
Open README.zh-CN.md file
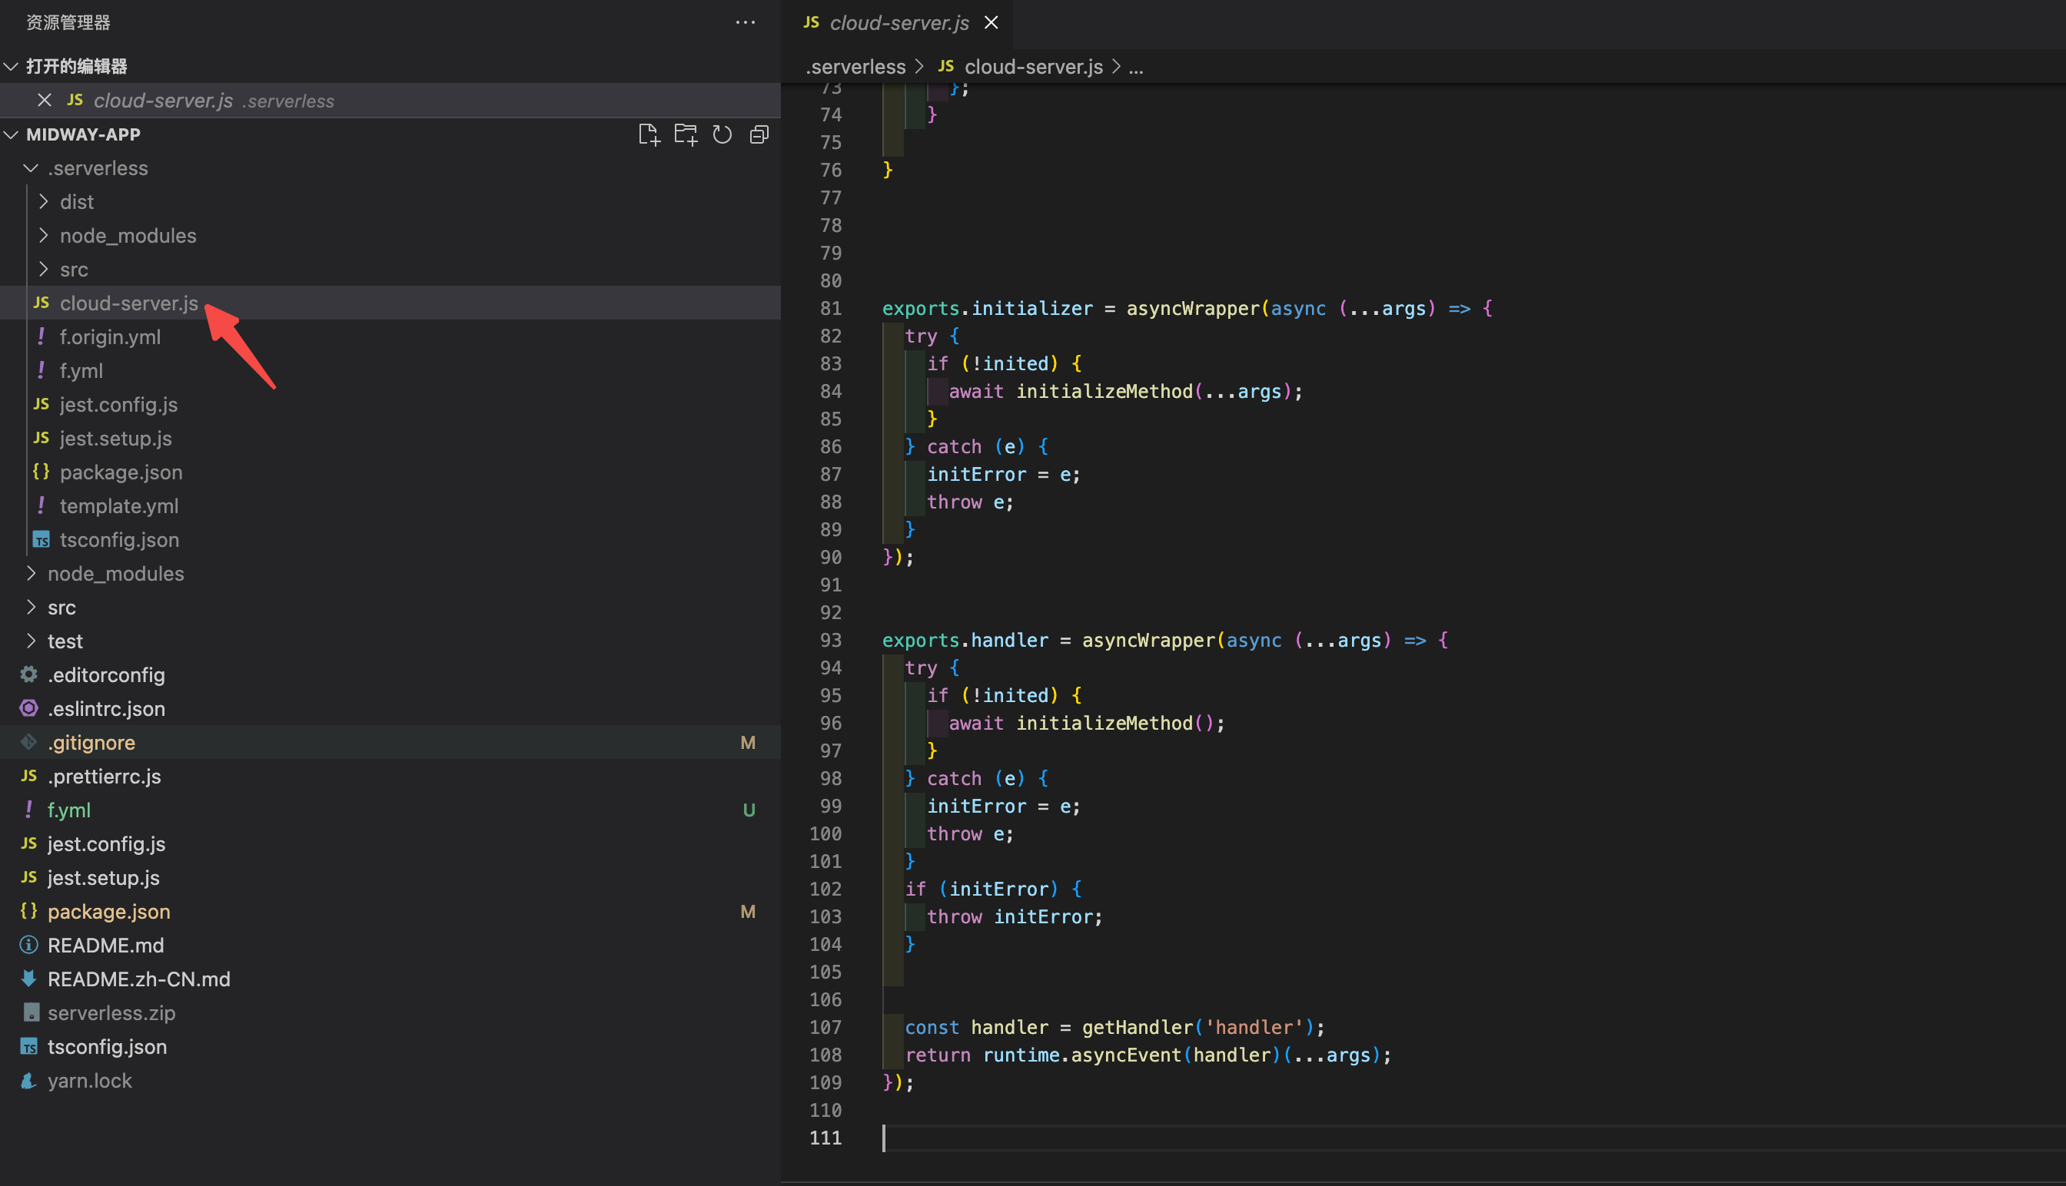click(x=138, y=979)
